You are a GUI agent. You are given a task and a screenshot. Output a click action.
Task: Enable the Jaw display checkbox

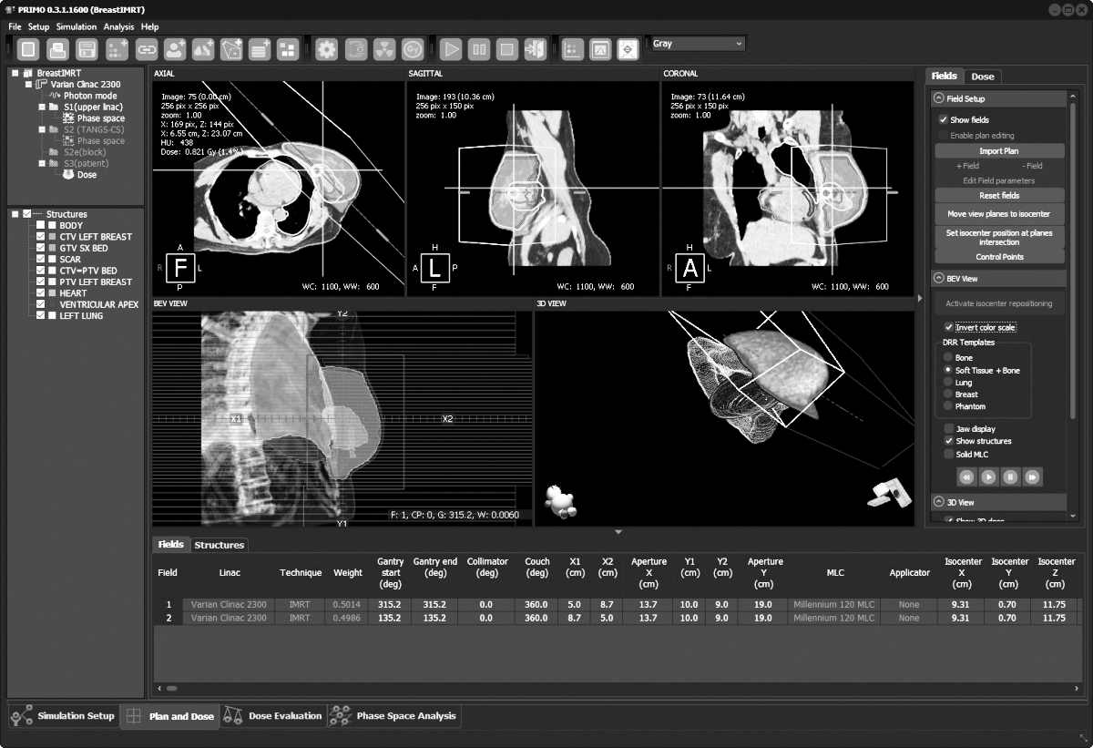point(949,428)
